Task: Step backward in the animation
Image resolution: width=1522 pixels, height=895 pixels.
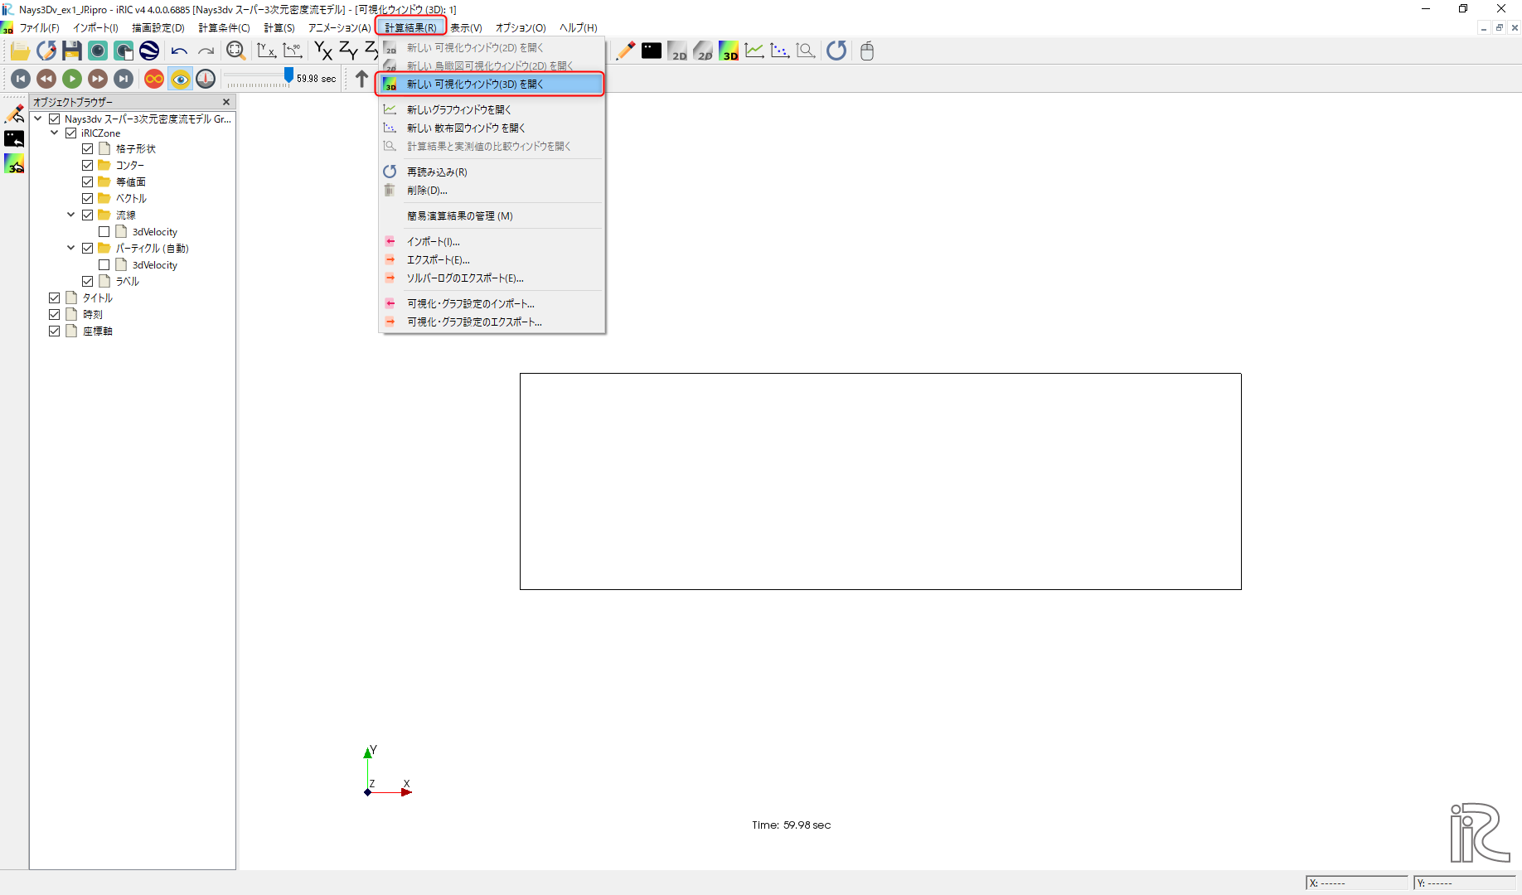Action: 46,79
